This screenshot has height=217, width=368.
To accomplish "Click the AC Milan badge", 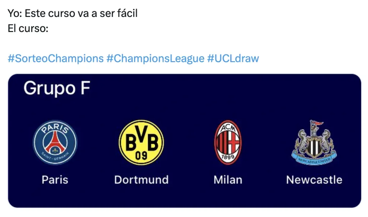I will [x=228, y=142].
